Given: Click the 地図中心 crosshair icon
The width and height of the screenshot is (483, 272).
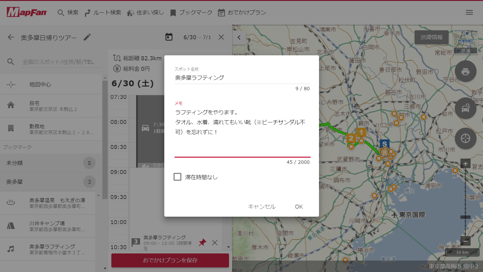Looking at the screenshot, I should tap(11, 84).
